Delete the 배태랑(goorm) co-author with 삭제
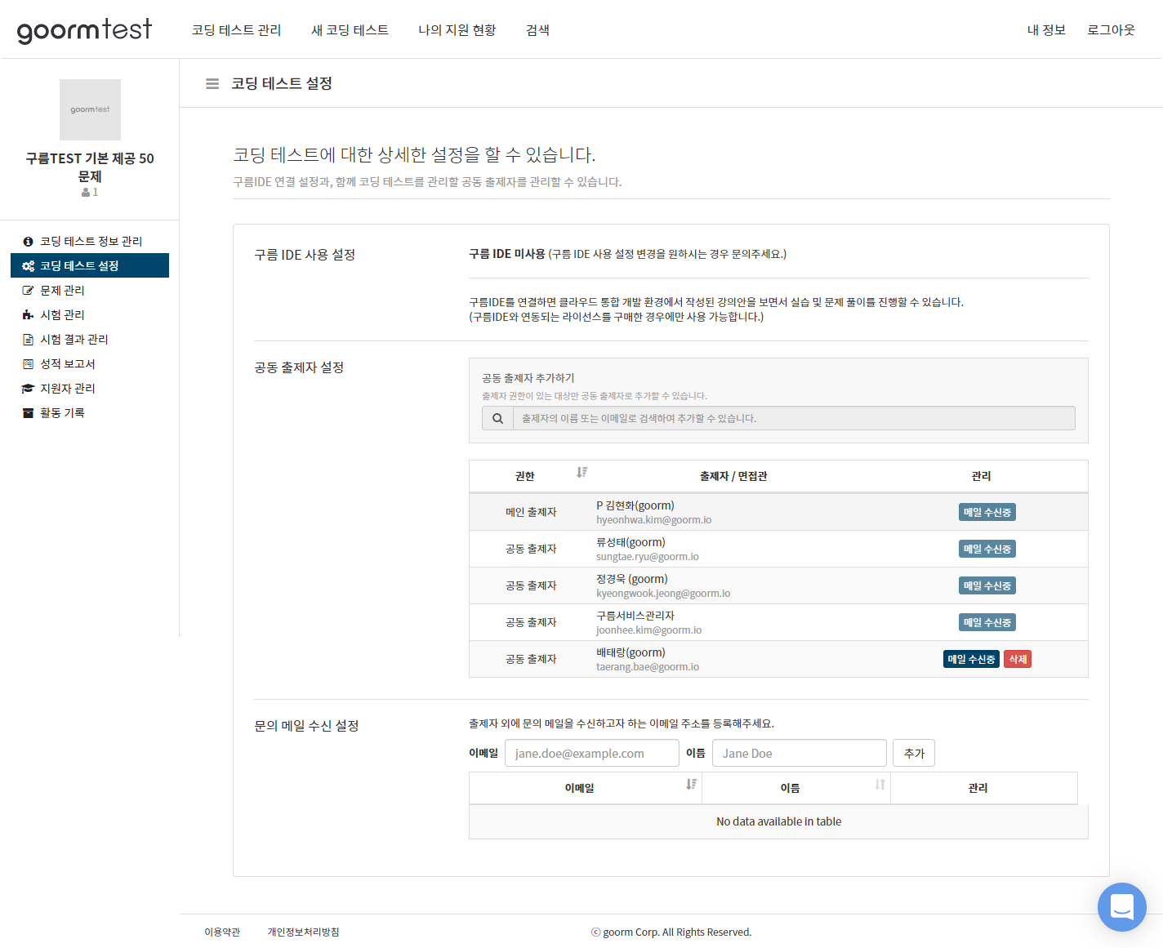The image size is (1163, 948). pos(1018,660)
